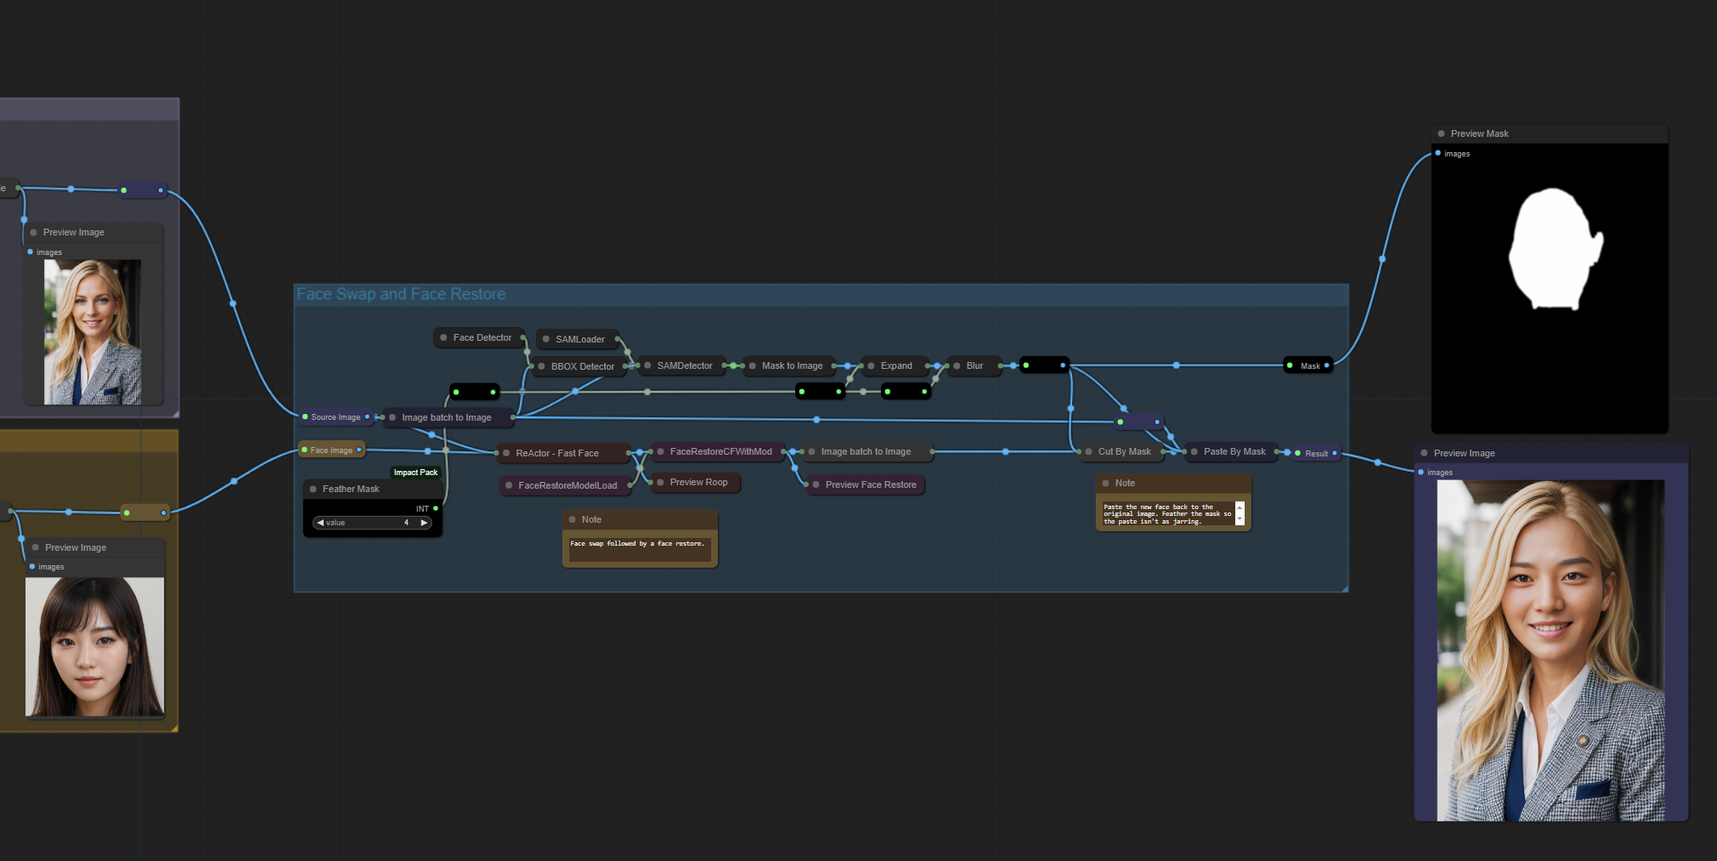
Task: Select the dark-haired woman face image thumbnail
Action: coord(94,647)
